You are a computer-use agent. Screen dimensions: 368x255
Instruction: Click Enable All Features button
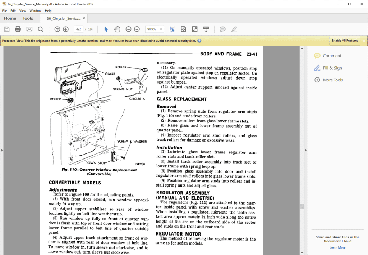(x=345, y=41)
